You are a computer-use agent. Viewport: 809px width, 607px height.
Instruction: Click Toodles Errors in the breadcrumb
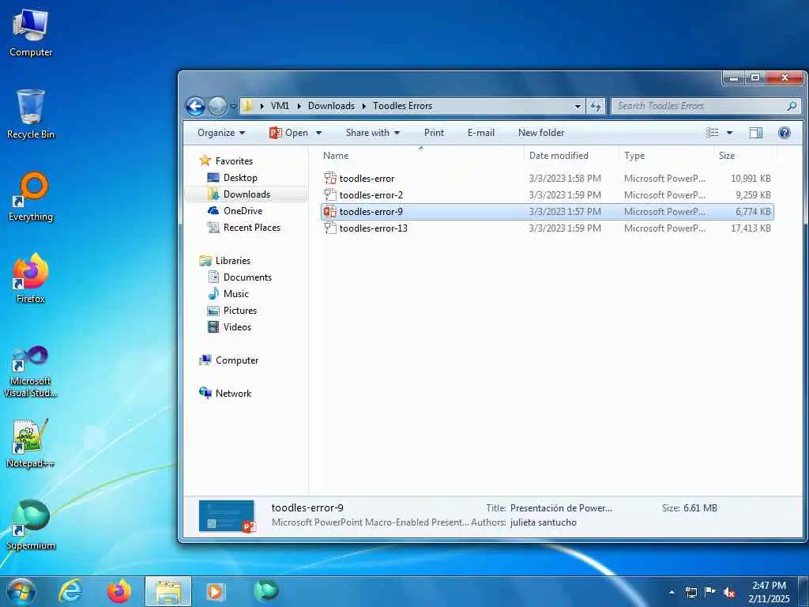click(402, 106)
